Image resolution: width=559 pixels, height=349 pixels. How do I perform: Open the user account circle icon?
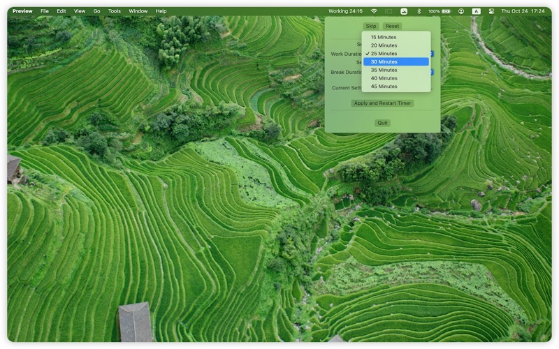tap(461, 11)
